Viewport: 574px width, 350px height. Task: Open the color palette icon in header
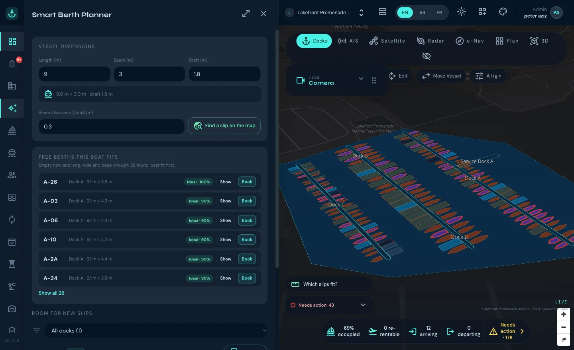[503, 12]
